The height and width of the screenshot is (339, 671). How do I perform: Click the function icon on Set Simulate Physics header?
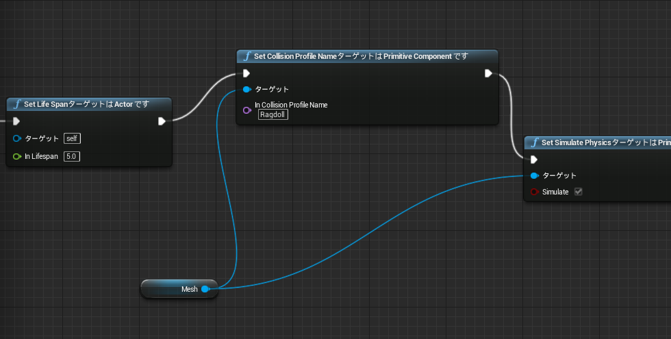535,142
